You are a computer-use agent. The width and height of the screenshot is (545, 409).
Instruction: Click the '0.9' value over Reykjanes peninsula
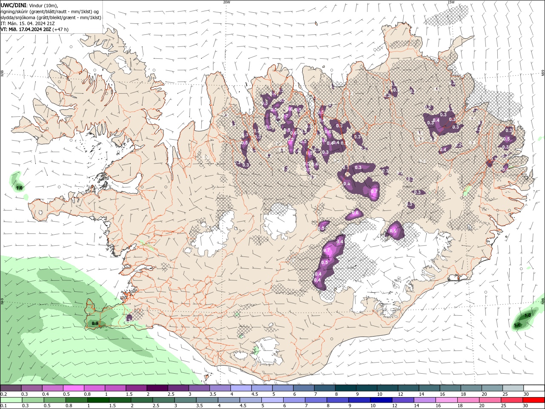[x=95, y=324]
